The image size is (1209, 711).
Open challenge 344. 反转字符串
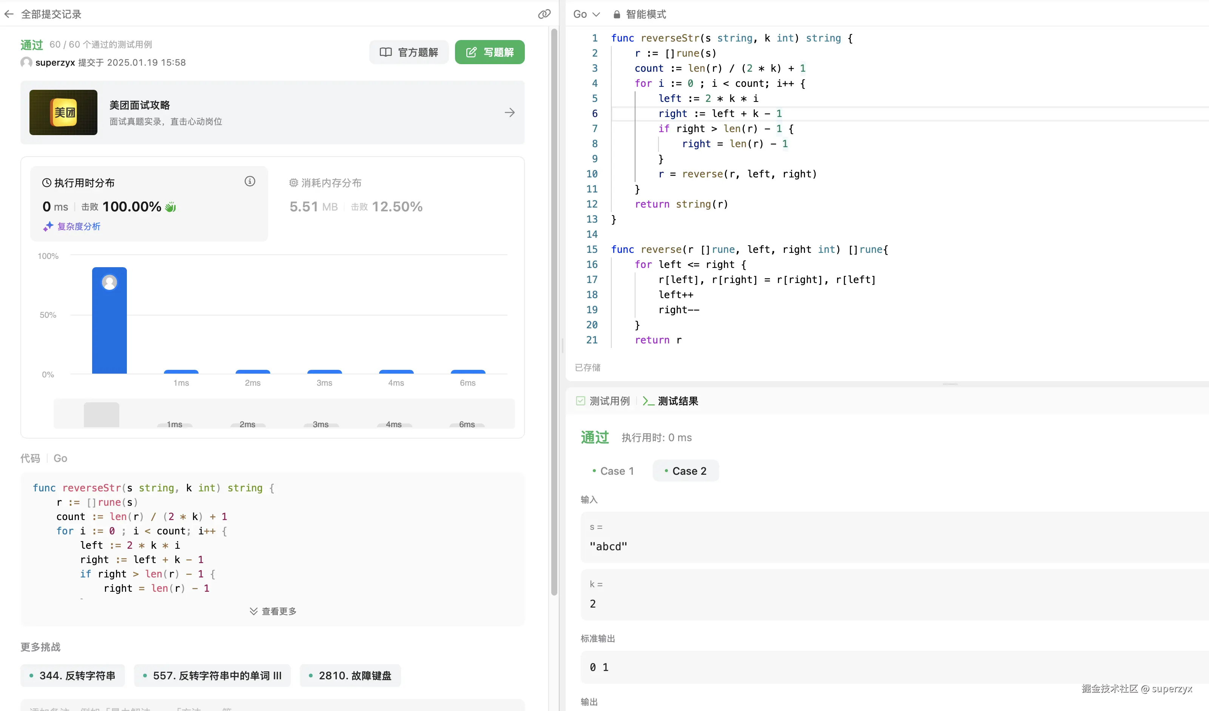(x=73, y=676)
